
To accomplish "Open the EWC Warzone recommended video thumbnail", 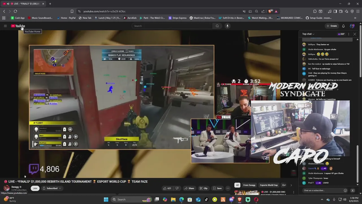I will click(247, 193).
